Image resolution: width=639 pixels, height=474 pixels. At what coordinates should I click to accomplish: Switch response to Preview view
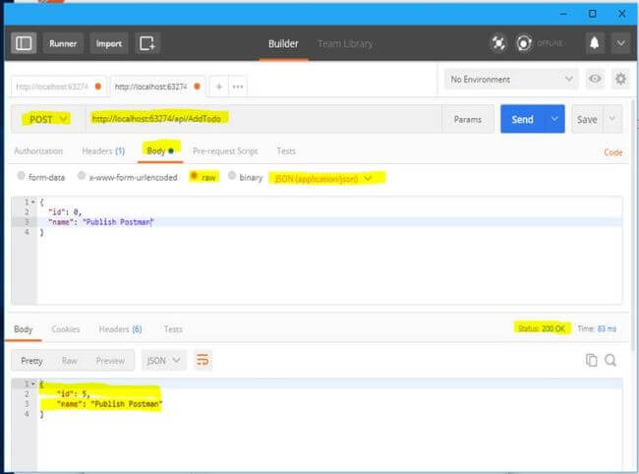[110, 360]
